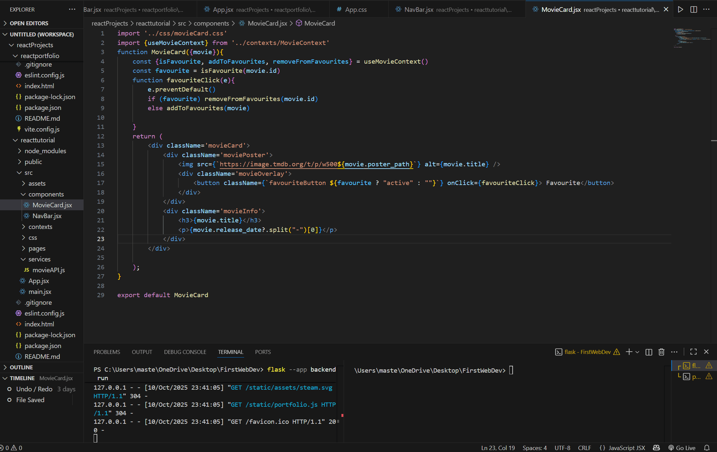Change end of line sequence CRLF
717x452 pixels.
click(x=584, y=448)
